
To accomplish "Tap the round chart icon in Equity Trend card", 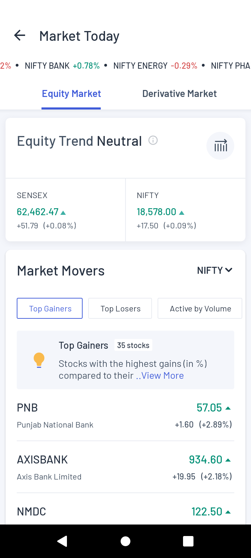I will [220, 146].
